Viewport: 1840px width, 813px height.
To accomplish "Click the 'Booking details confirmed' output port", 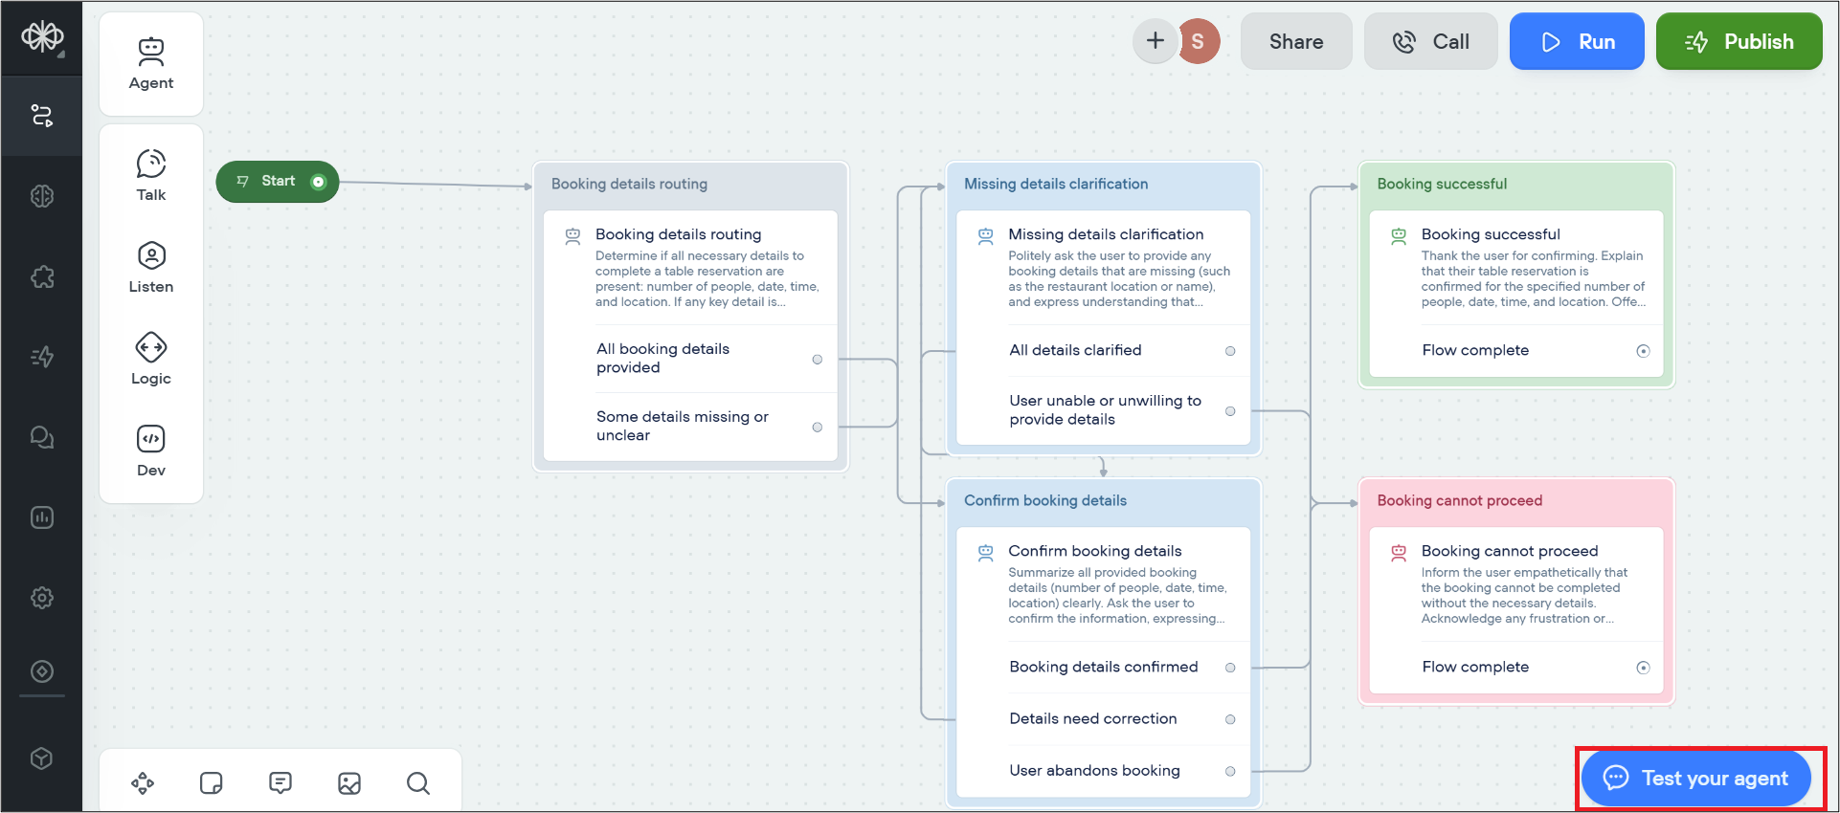I will click(1230, 668).
